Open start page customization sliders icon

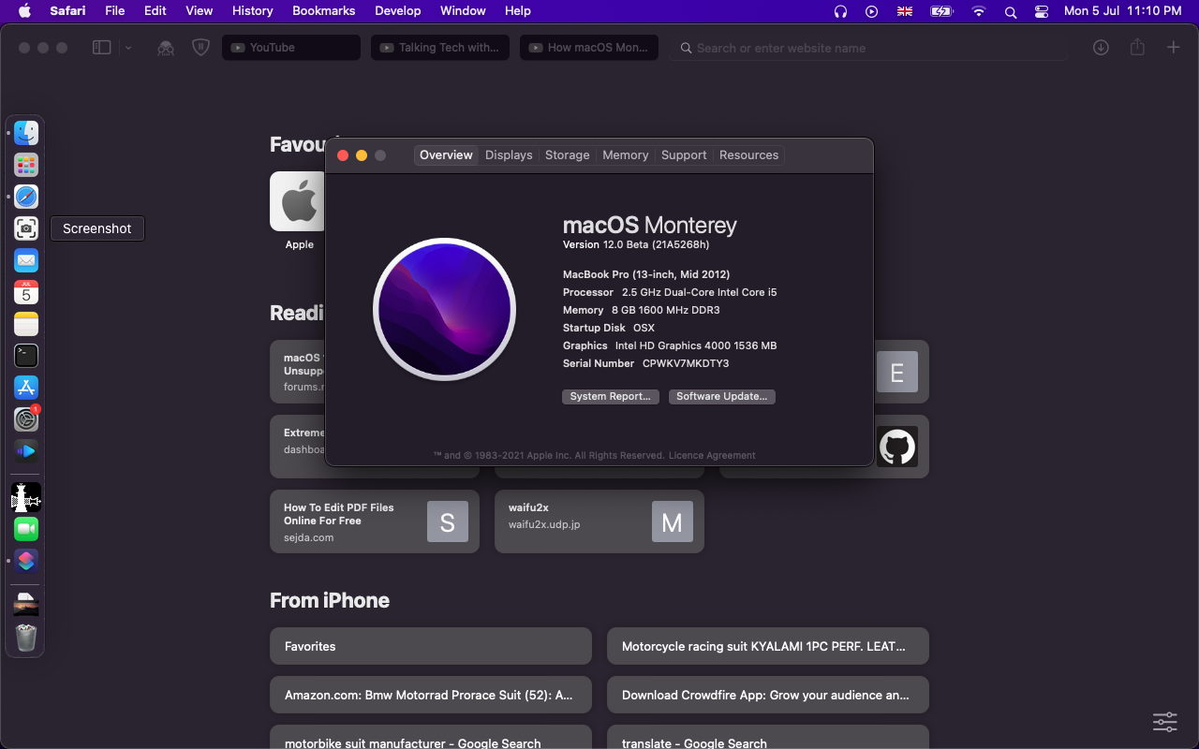pyautogui.click(x=1165, y=721)
